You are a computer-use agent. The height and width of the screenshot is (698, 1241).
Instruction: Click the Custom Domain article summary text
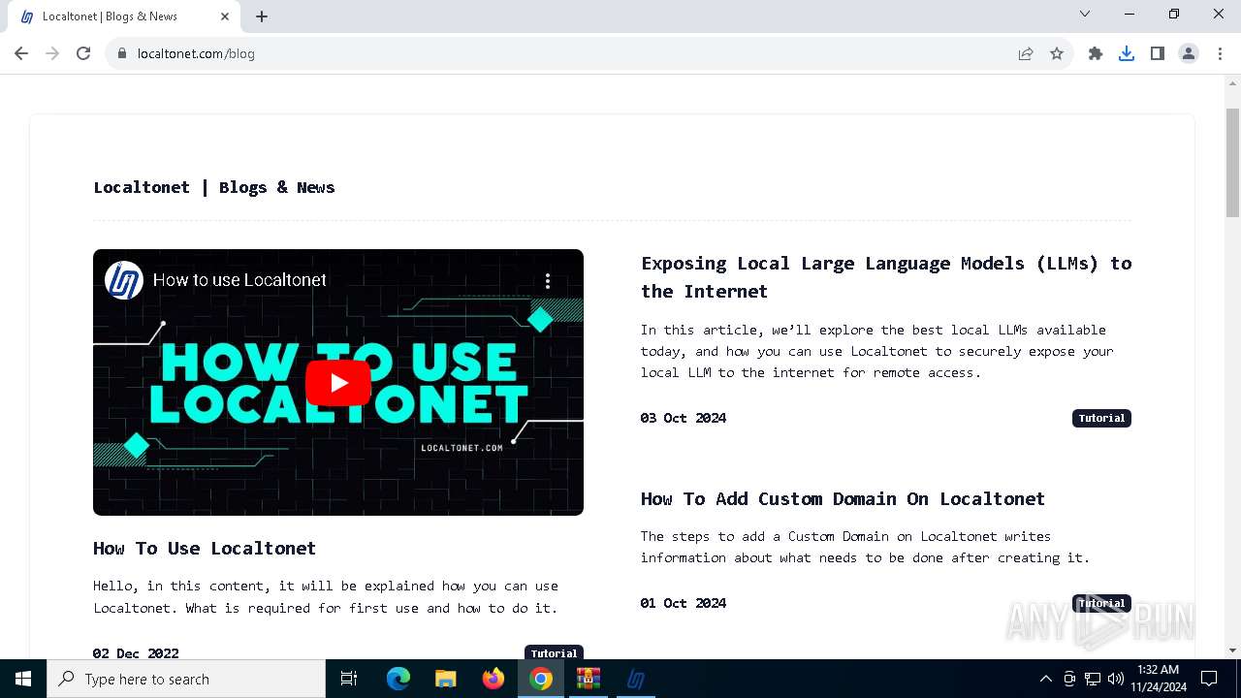click(865, 547)
